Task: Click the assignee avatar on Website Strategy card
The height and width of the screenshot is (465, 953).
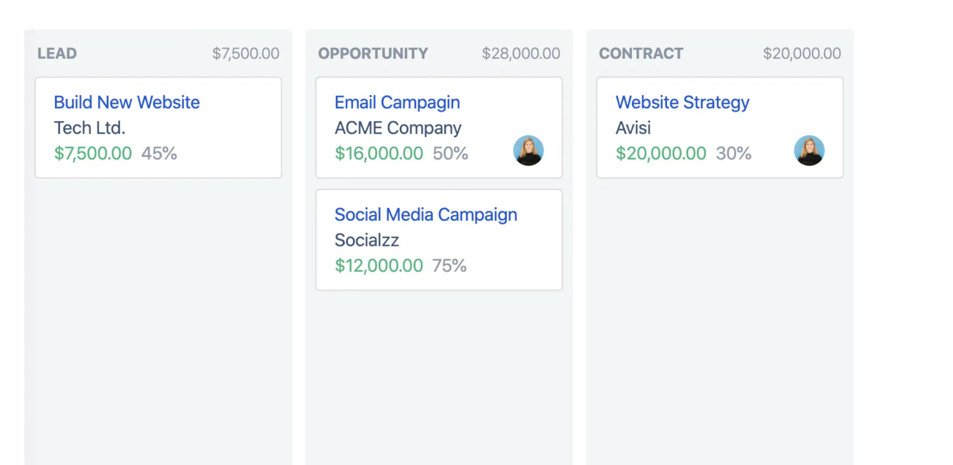Action: pos(809,151)
